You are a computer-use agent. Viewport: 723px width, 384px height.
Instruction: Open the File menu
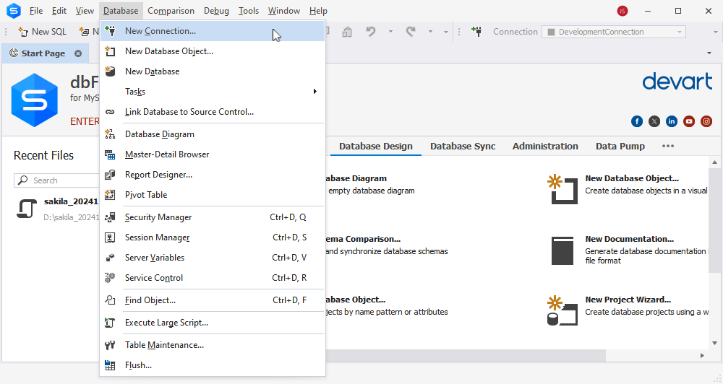[x=36, y=11]
